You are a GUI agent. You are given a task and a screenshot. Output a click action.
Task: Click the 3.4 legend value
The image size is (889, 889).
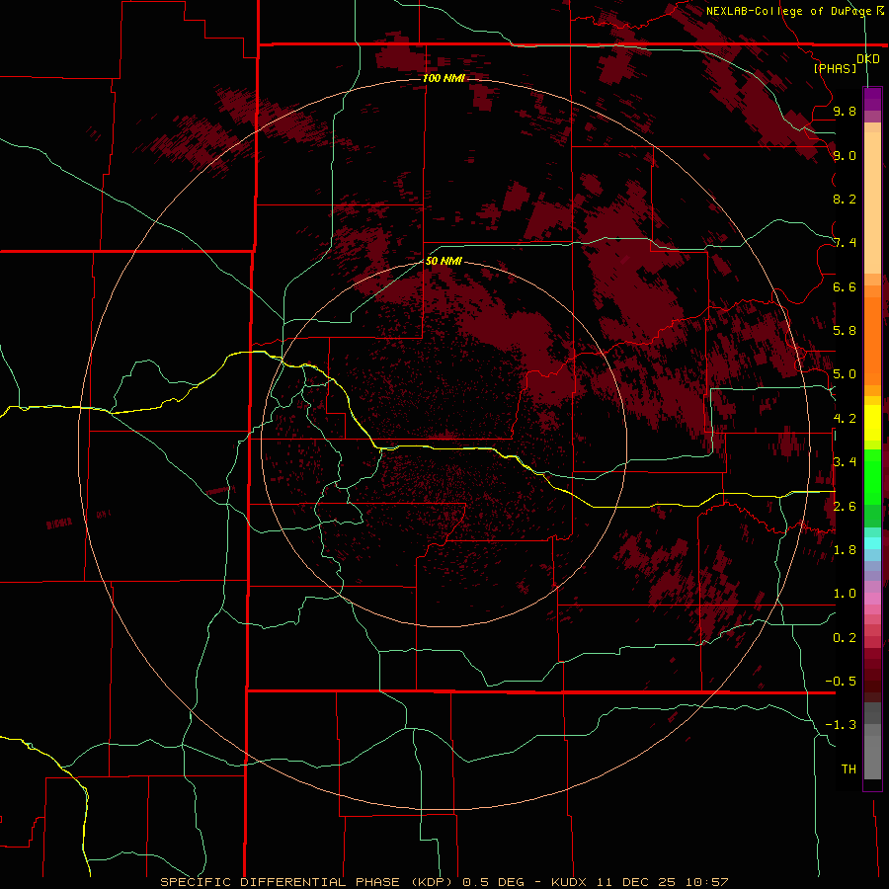(x=845, y=462)
